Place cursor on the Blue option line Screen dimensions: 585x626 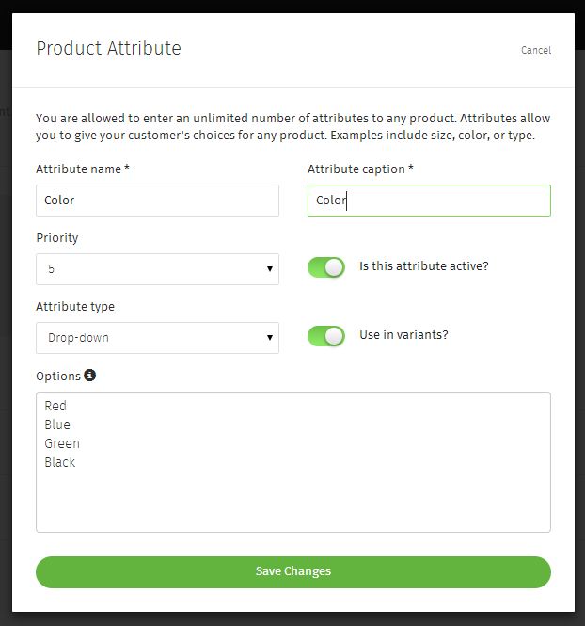[57, 425]
